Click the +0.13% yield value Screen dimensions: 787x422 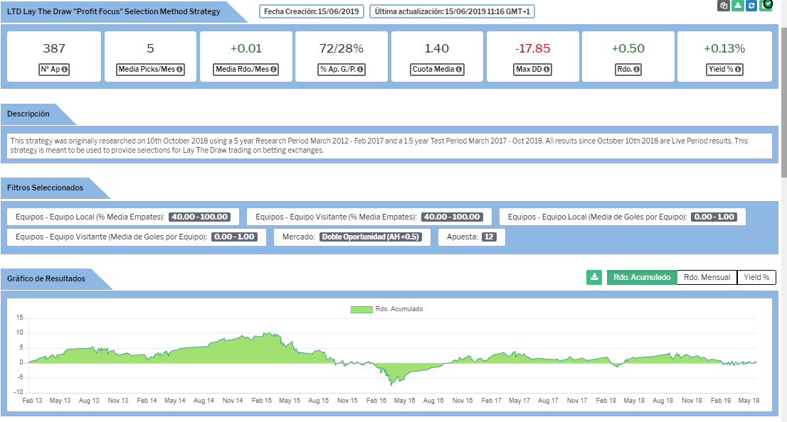point(724,48)
